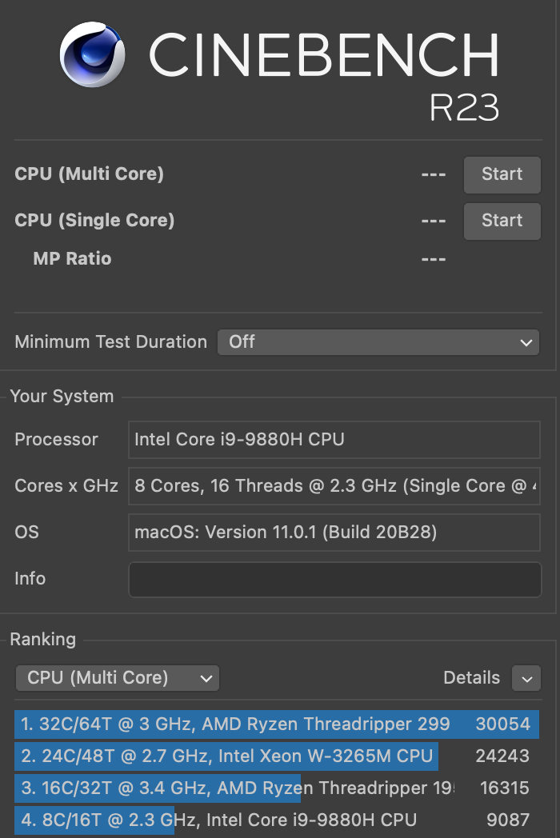The height and width of the screenshot is (838, 560).
Task: Open the CPU (Multi Core) ranking dropdown
Action: coord(118,678)
